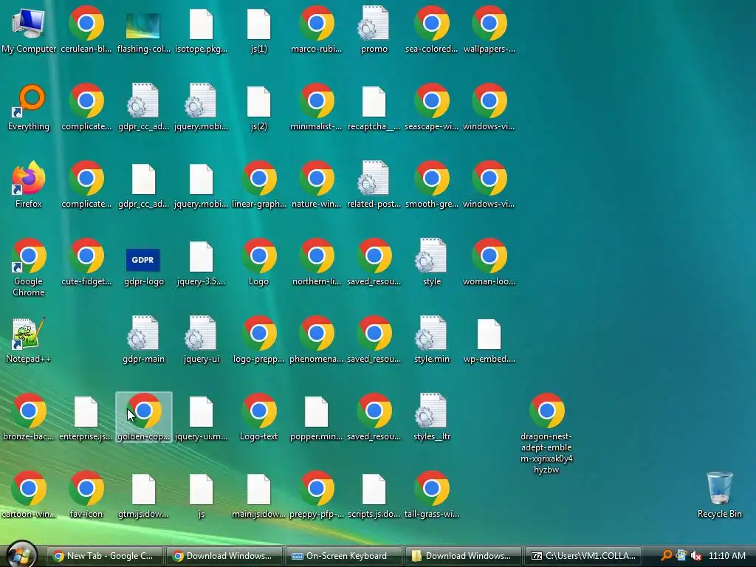Select the fav-icon Chrome file
756x567 pixels.
(86, 495)
